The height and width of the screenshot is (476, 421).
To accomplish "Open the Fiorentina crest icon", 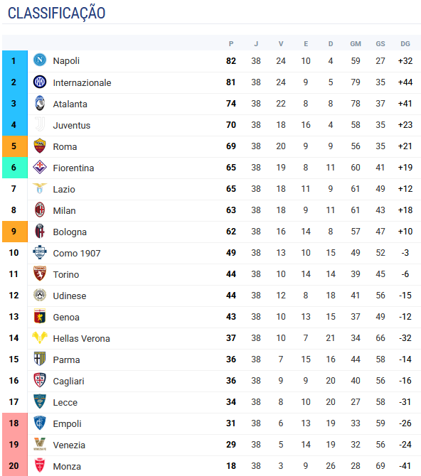I will pyautogui.click(x=40, y=167).
